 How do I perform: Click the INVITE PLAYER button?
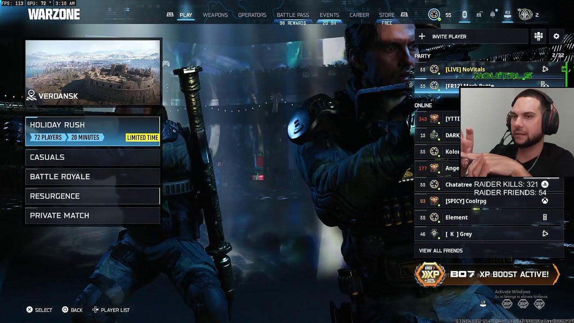472,36
